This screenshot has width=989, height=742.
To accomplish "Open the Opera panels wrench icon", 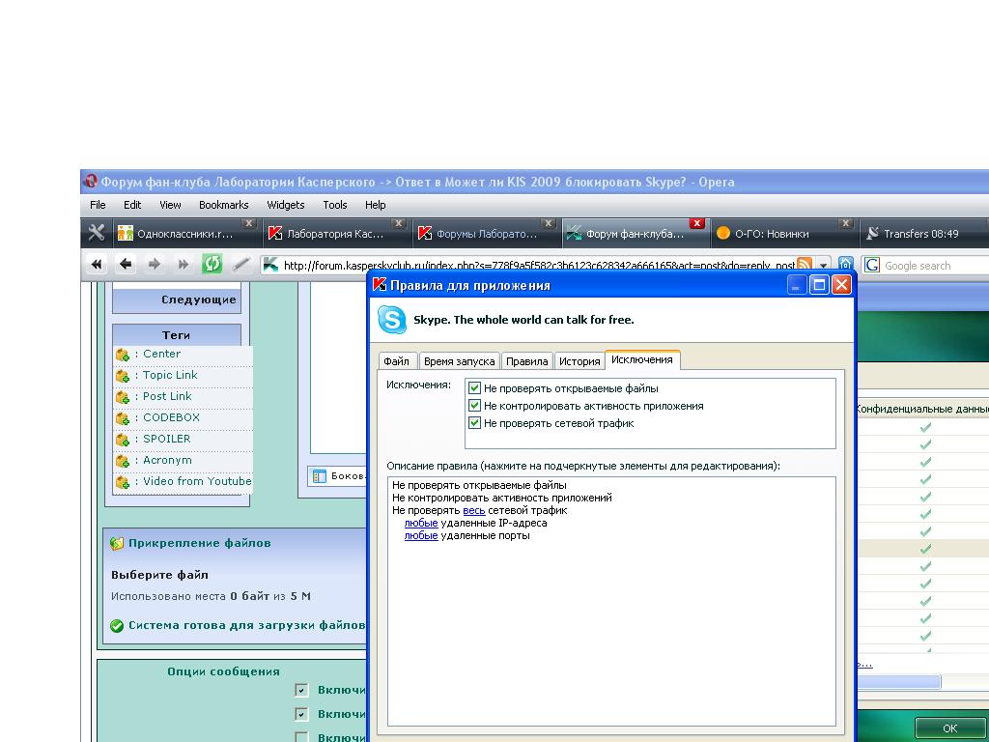I will (97, 233).
